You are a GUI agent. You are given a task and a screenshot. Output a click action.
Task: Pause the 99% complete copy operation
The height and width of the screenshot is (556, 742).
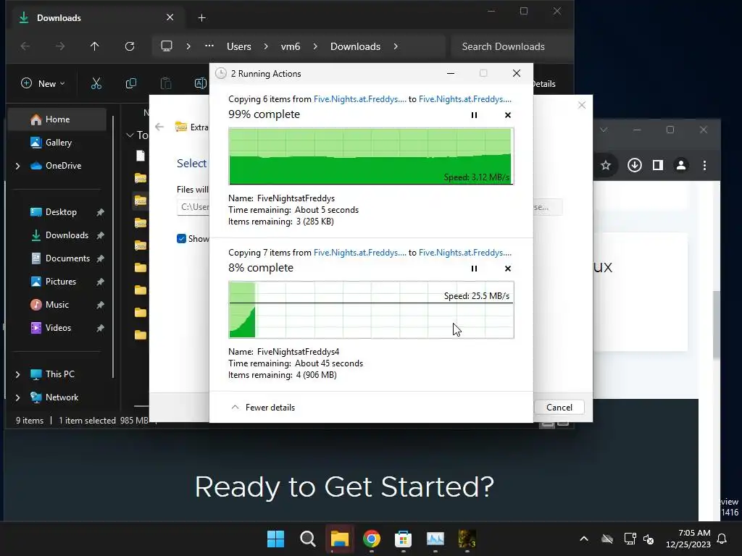pos(474,115)
